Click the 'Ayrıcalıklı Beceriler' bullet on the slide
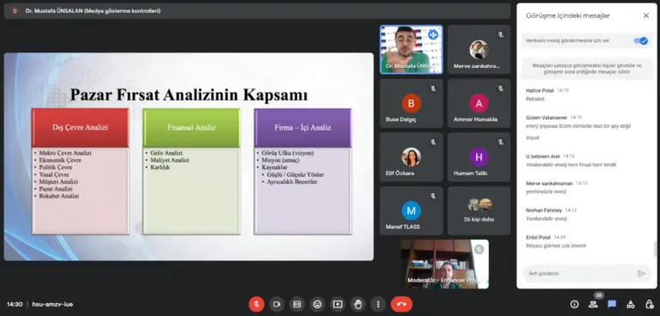The height and width of the screenshot is (316, 660). (292, 182)
